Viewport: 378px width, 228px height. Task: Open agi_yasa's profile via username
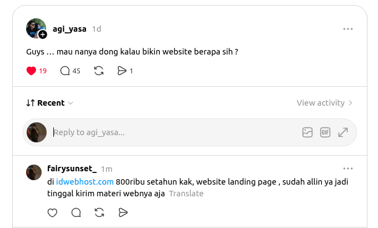tap(69, 29)
